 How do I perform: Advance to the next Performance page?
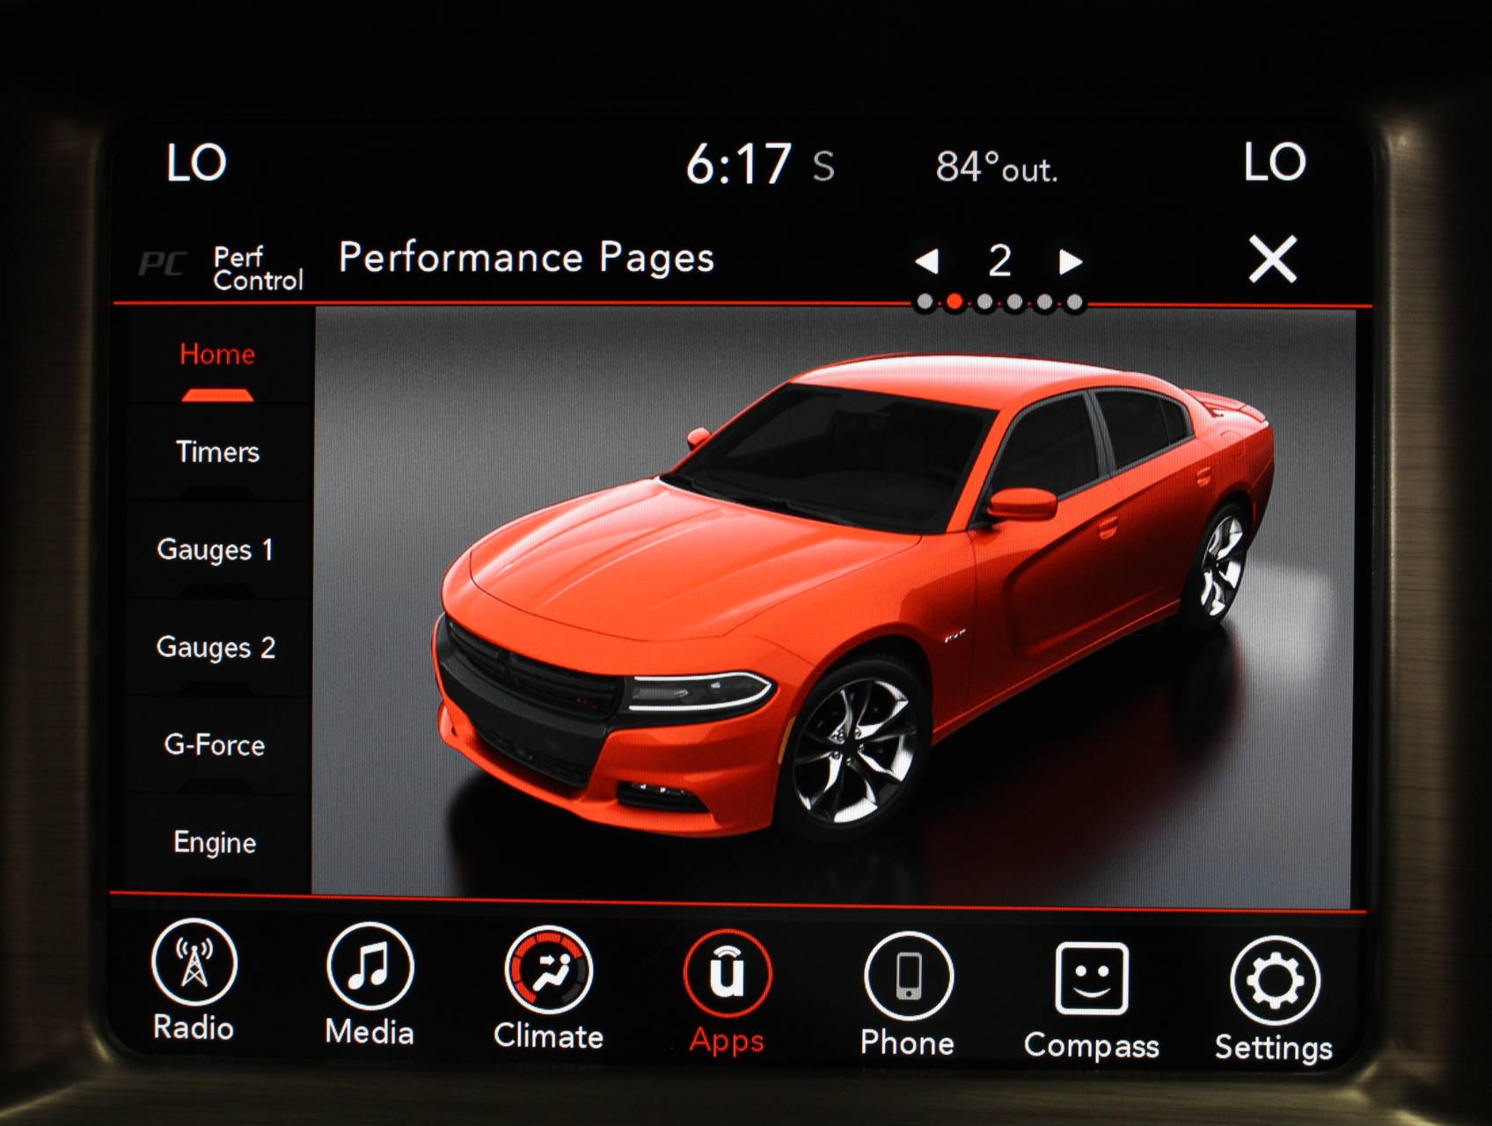click(1070, 260)
